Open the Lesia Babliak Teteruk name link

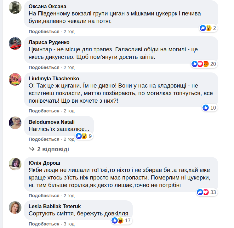pyautogui.click(x=55, y=206)
